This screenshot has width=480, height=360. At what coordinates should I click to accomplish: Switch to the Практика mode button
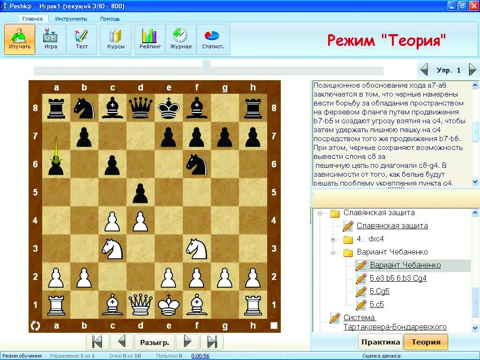(381, 342)
